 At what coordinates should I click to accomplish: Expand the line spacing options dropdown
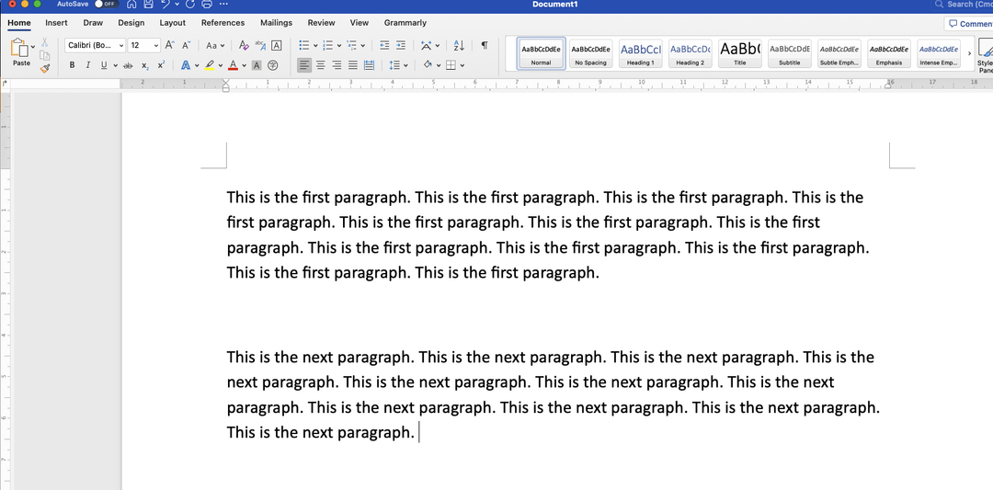405,65
